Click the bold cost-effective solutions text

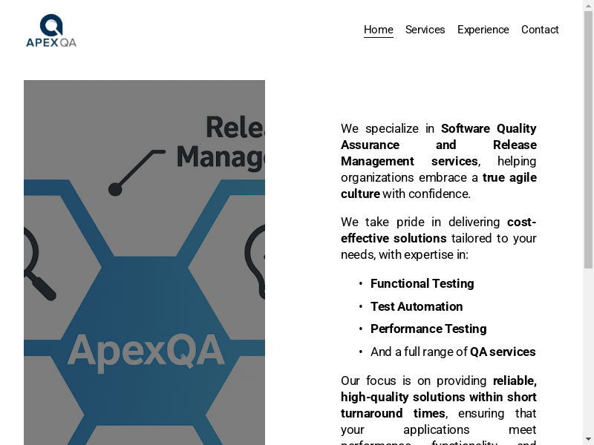[394, 238]
